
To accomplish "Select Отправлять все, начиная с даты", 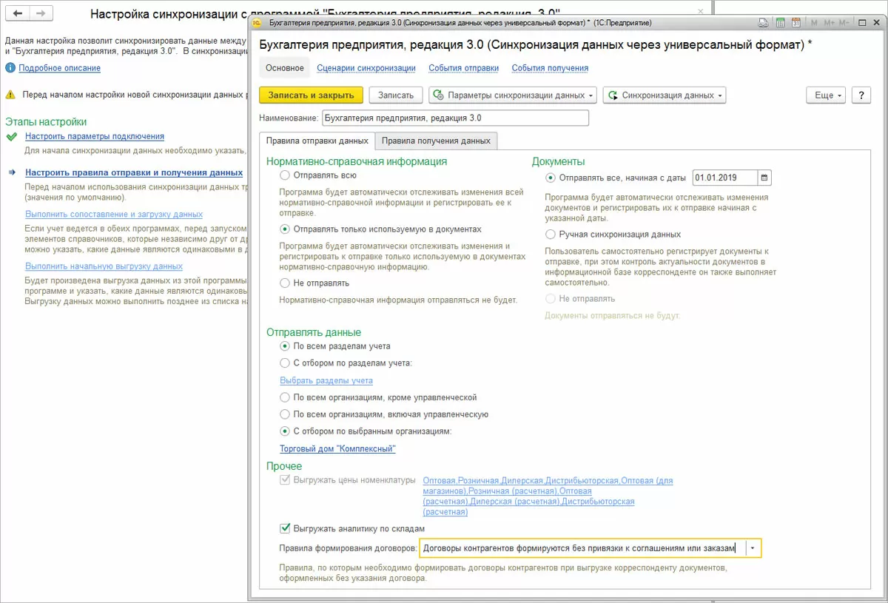I will (x=550, y=178).
